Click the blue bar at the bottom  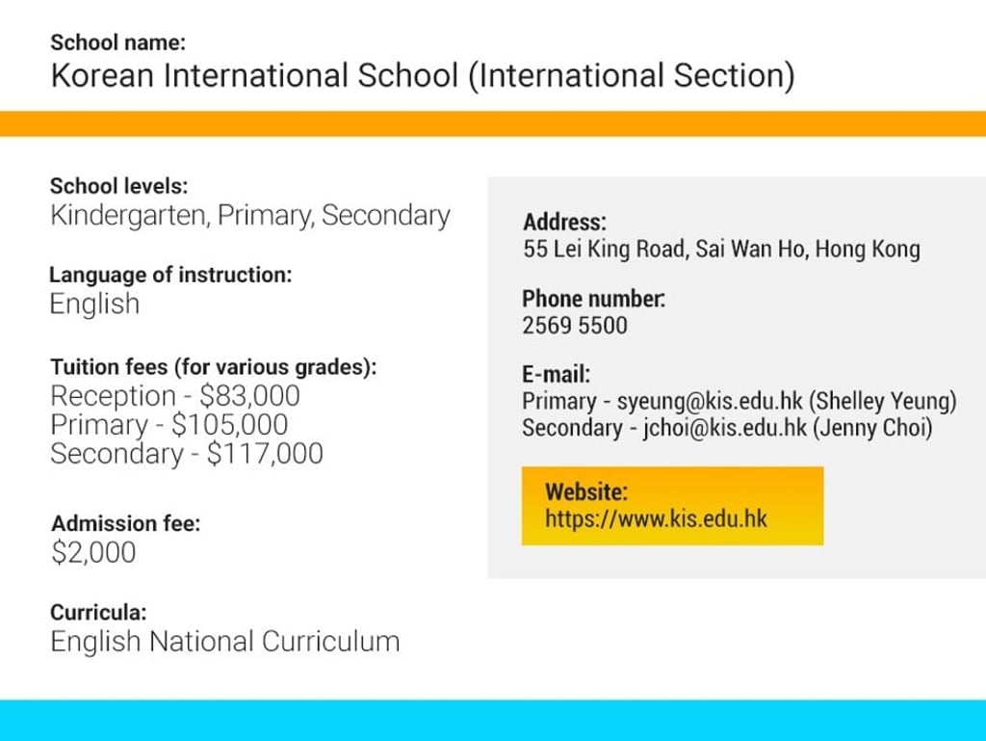point(493,720)
